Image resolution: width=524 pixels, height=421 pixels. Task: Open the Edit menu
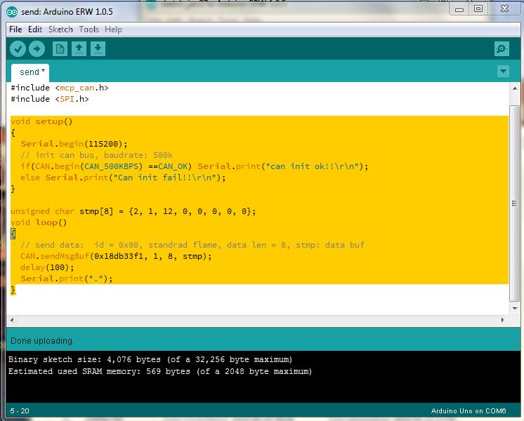point(34,29)
